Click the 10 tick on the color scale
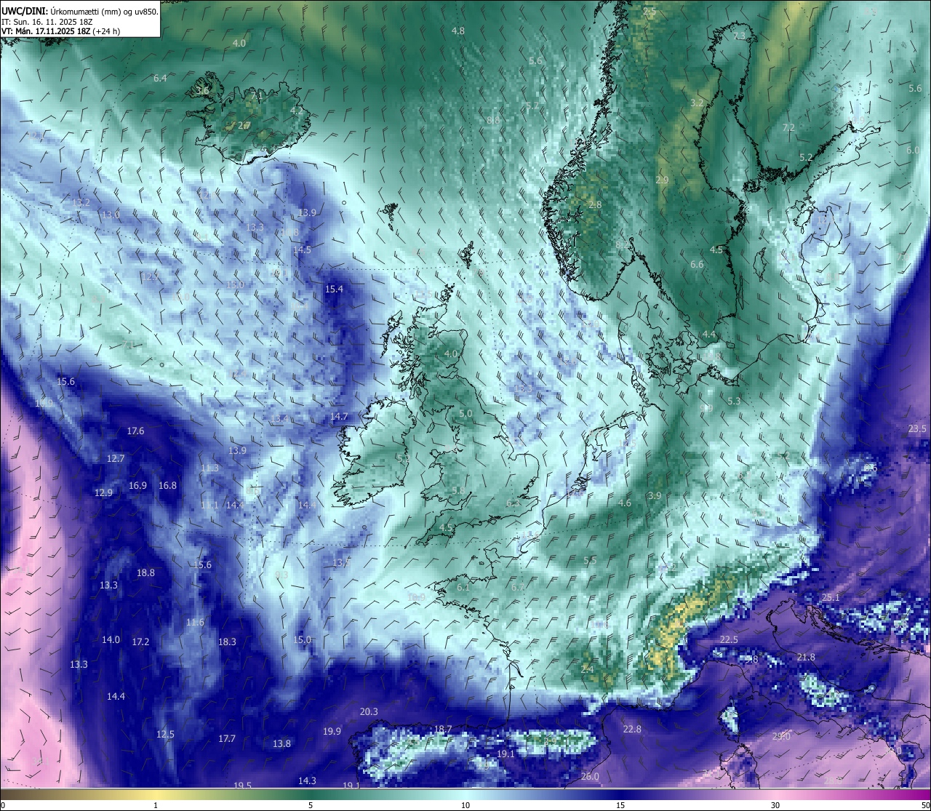This screenshot has width=931, height=811. [x=465, y=805]
